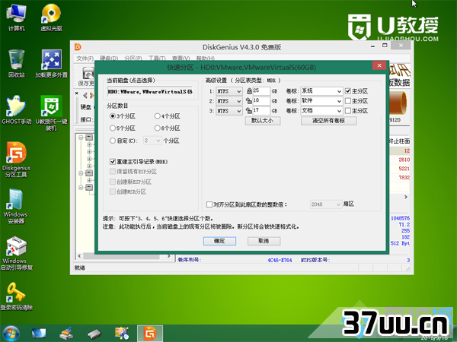Click right scroll arrow in partition table
Screen dimensions: 457x342
406,197
